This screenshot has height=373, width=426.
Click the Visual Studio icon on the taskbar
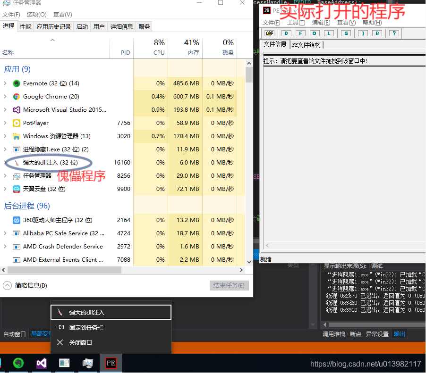[x=42, y=363]
